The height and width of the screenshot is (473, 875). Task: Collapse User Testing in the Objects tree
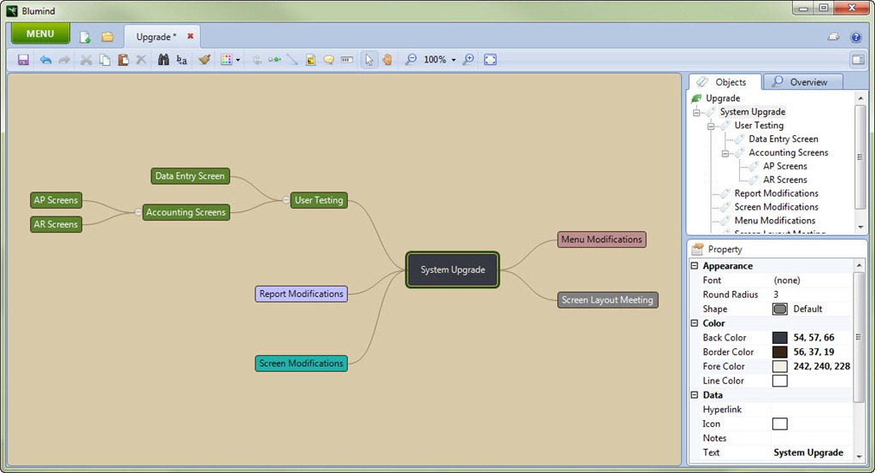coord(710,126)
